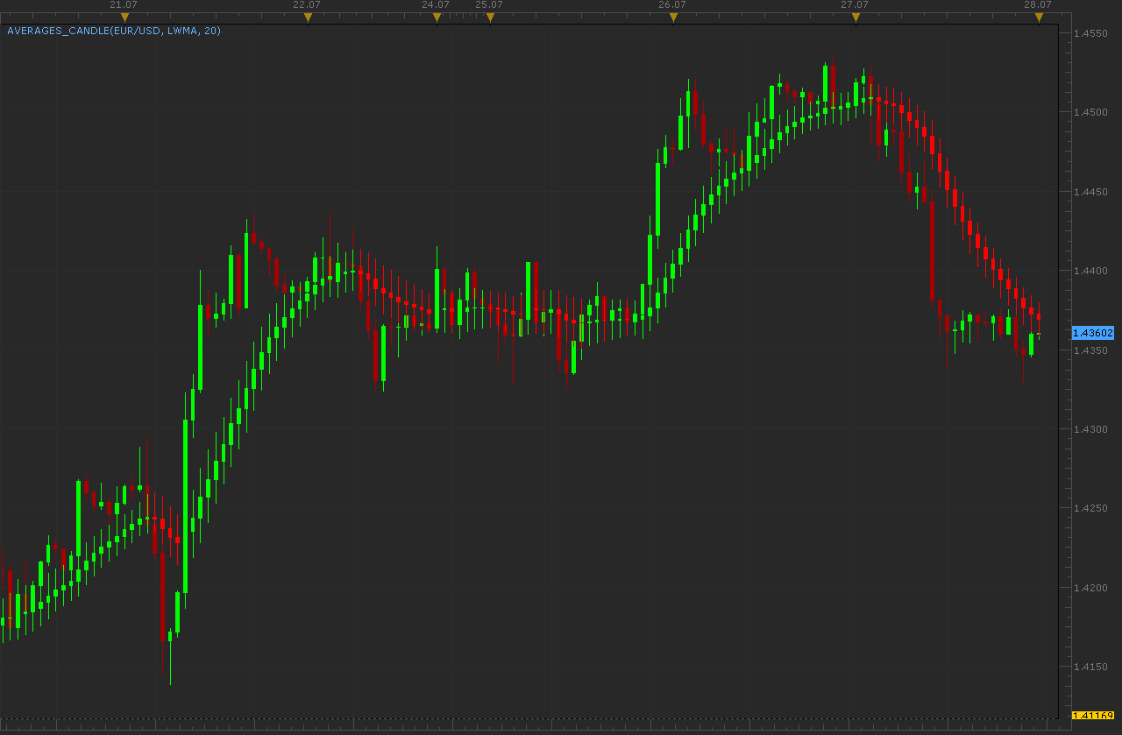Click the 22.07 date label
This screenshot has height=735, width=1122.
pos(307,4)
